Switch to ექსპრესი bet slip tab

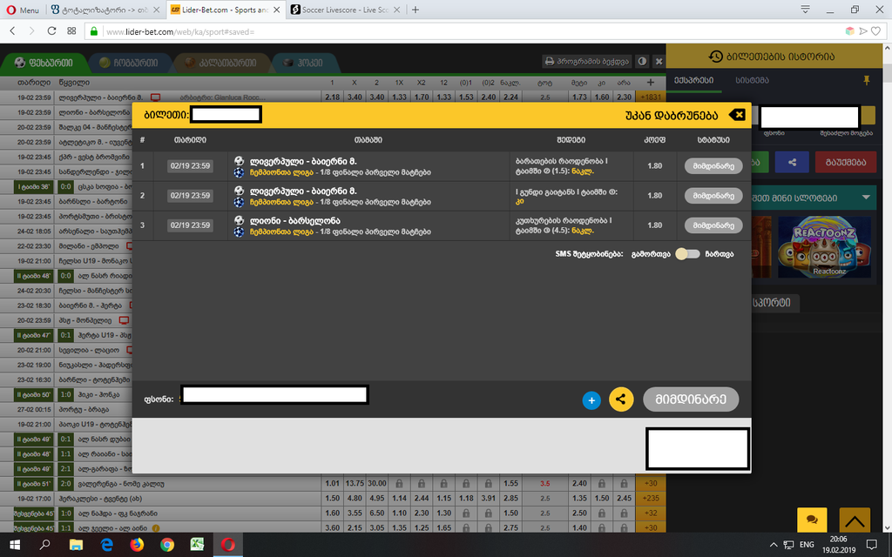pos(694,80)
